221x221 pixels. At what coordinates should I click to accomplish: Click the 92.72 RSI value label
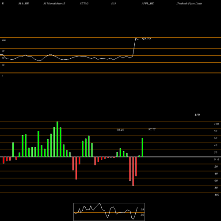point(146,39)
